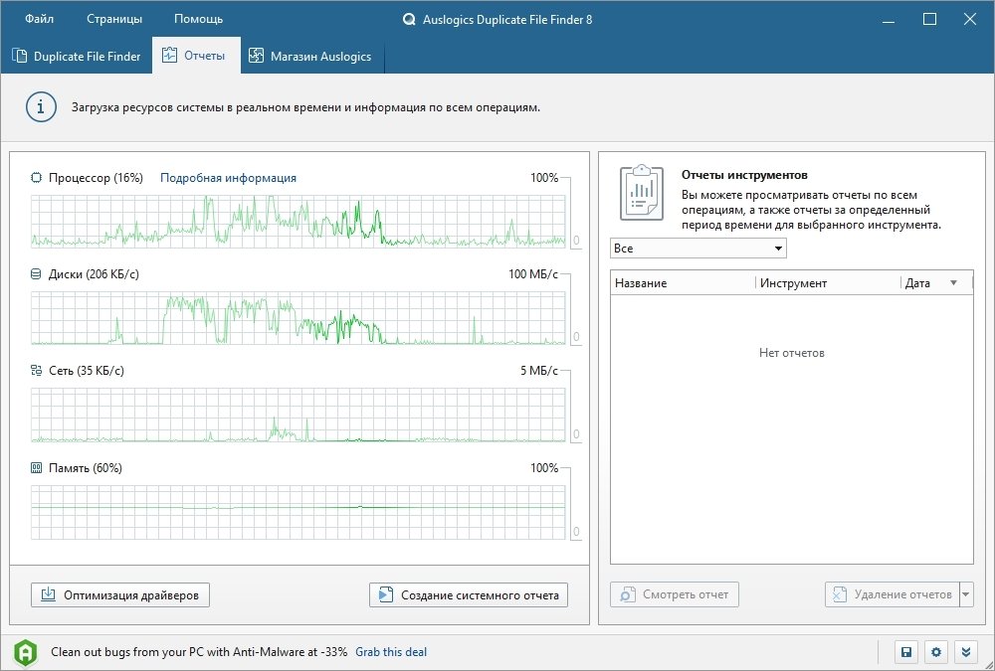995x671 pixels.
Task: Switch to the Duplicate File Finder tab
Action: point(77,57)
